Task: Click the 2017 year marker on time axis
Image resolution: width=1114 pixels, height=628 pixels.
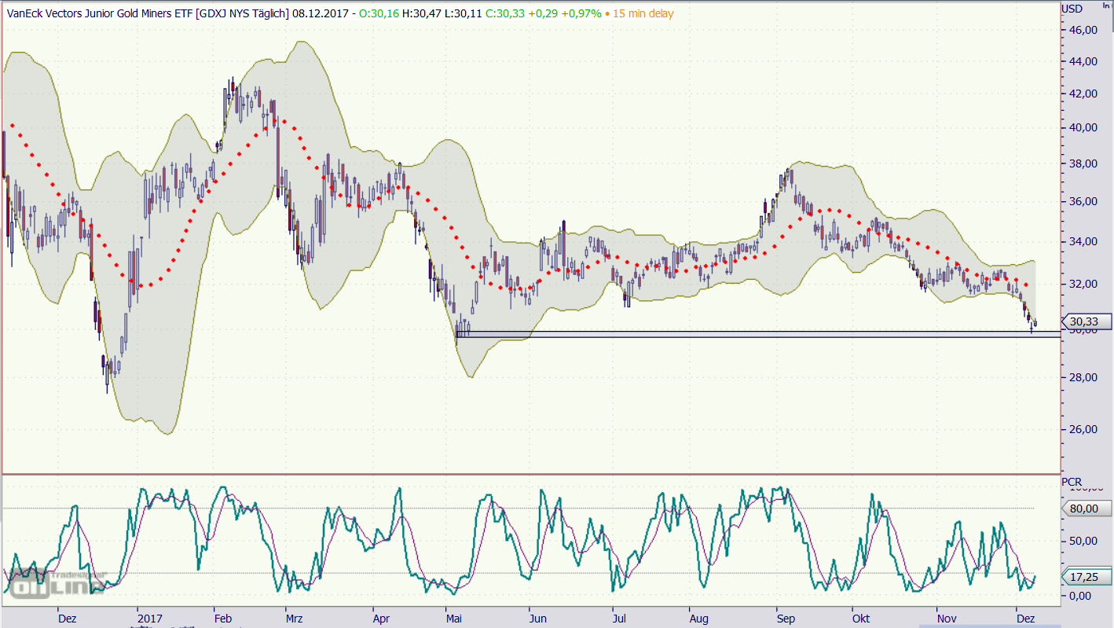Action: click(x=148, y=619)
